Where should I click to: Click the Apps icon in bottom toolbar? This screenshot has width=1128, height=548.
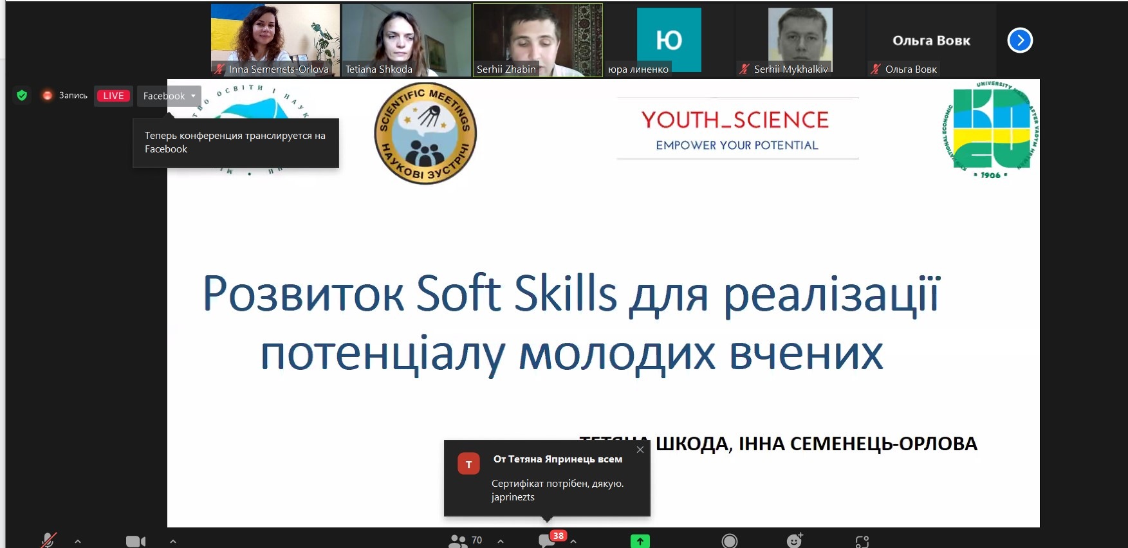pyautogui.click(x=862, y=542)
